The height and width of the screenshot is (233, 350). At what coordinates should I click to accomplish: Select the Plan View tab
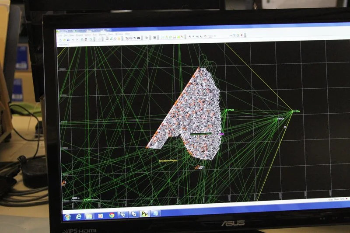pyautogui.click(x=63, y=45)
